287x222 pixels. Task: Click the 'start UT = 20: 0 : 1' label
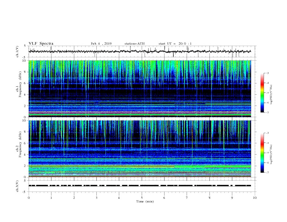pos(175,44)
